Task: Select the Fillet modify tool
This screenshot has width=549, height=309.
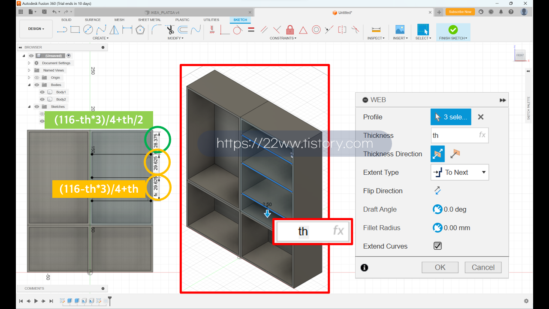Action: click(157, 30)
